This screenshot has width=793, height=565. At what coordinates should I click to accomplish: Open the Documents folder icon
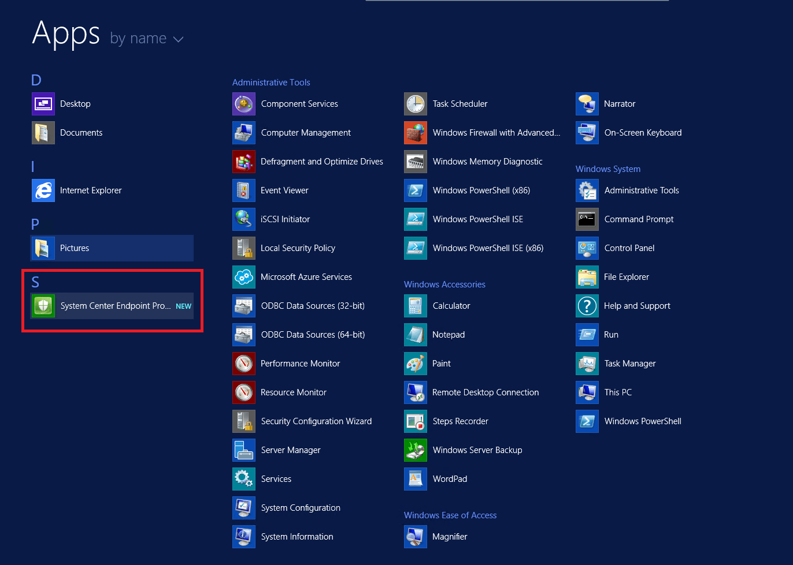[x=43, y=133]
